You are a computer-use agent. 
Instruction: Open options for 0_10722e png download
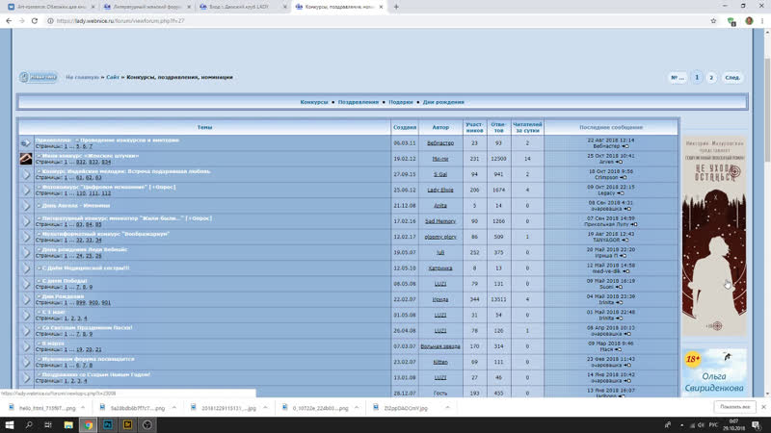(x=357, y=408)
